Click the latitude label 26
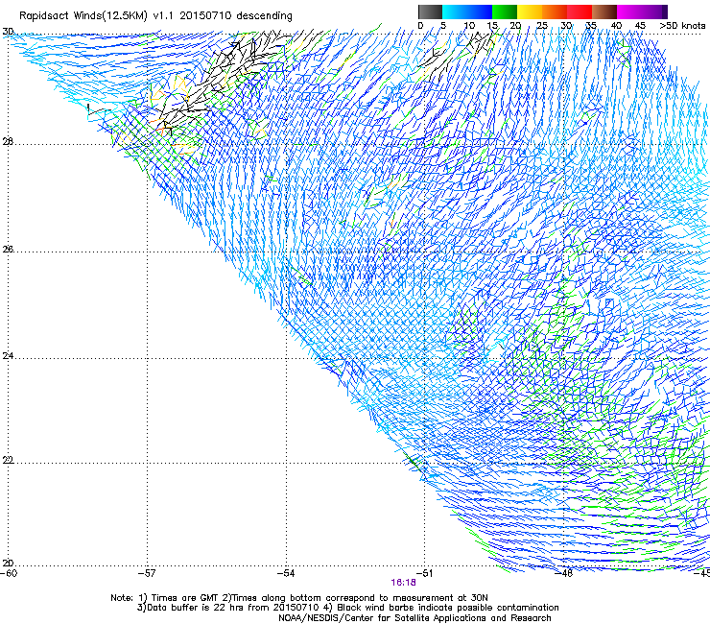Image resolution: width=710 pixels, height=624 pixels. 8,250
